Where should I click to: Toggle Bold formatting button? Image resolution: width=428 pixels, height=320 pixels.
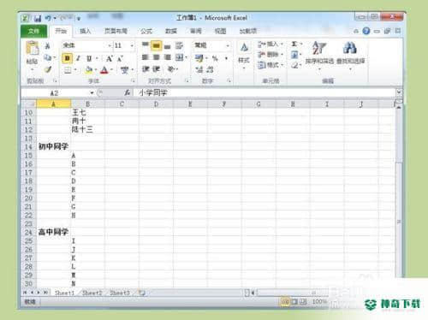68,58
